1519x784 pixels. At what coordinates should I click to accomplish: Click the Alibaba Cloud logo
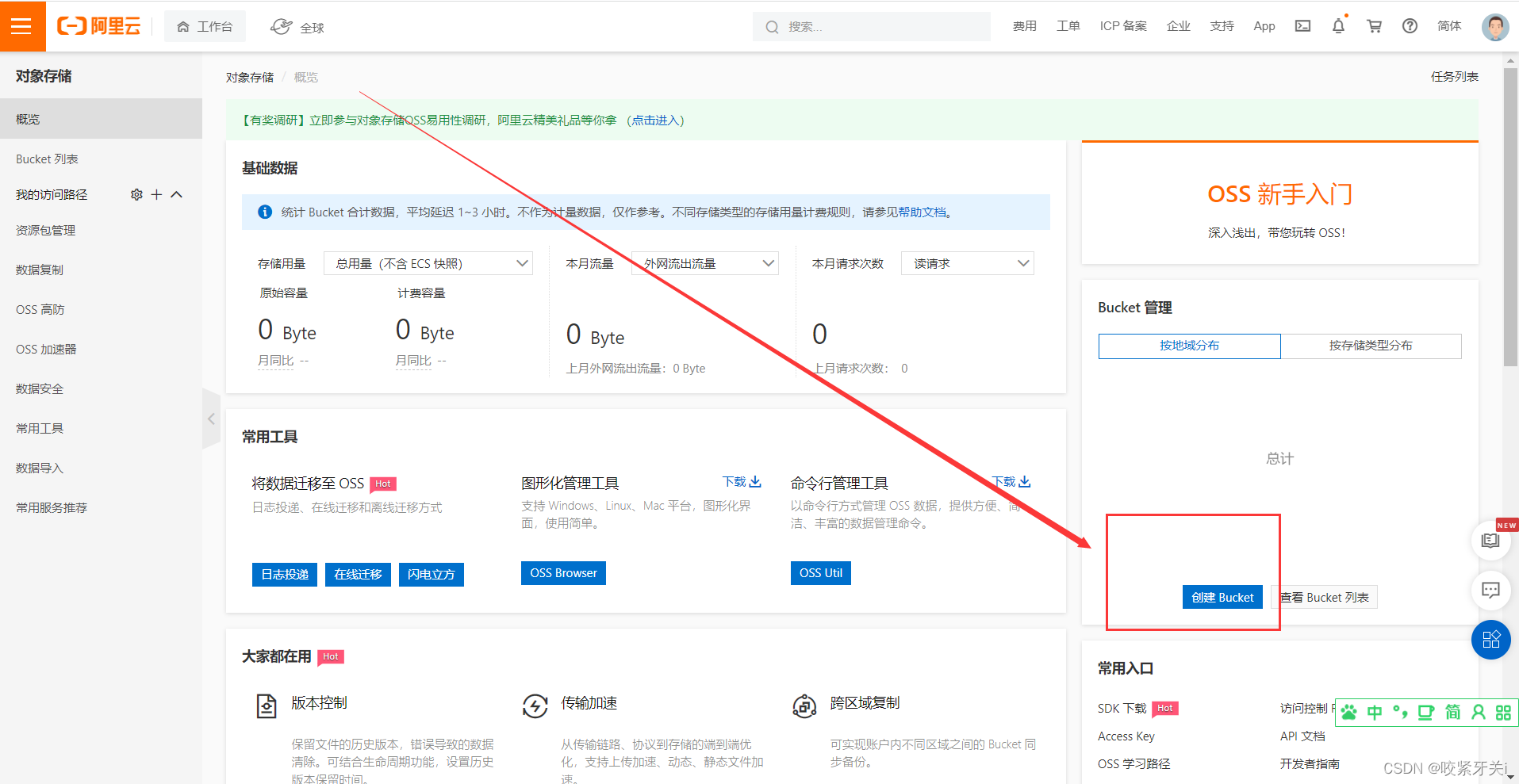[99, 26]
